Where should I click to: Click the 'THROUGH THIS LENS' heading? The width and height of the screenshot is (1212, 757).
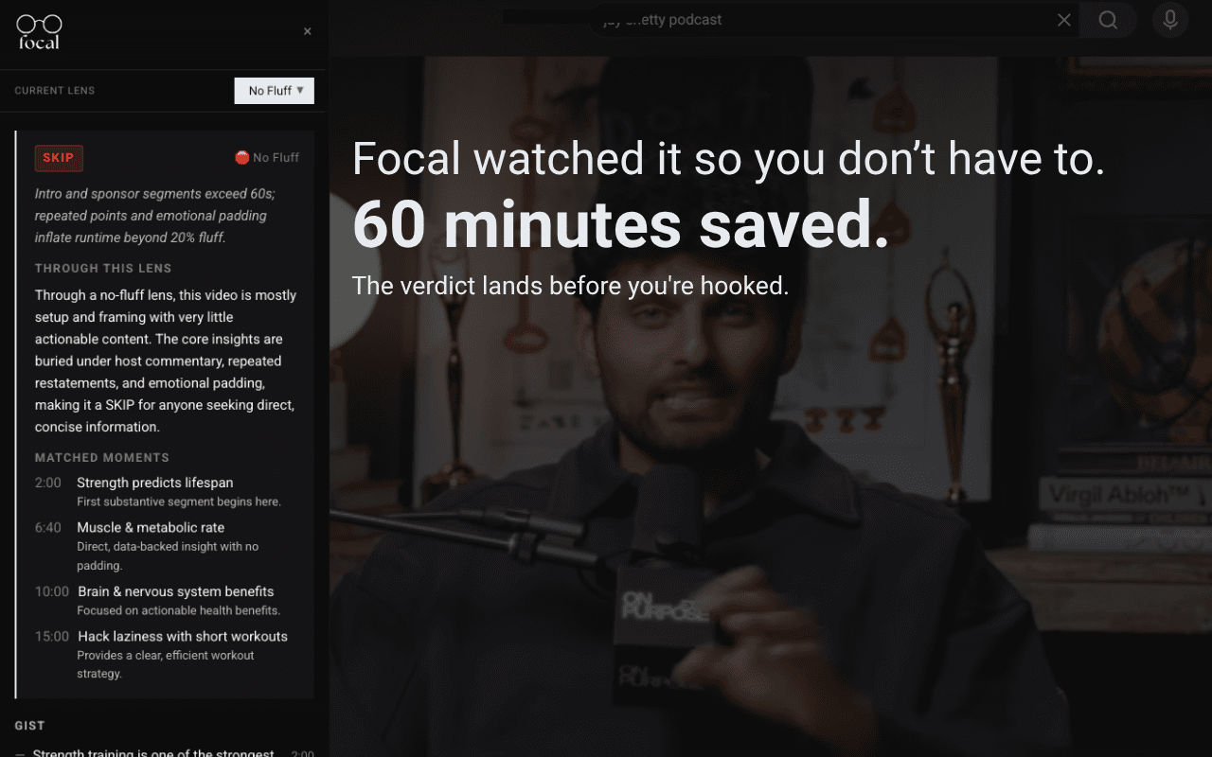click(103, 268)
